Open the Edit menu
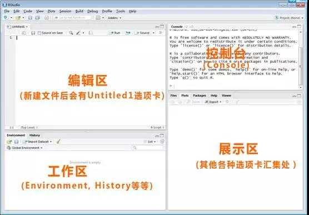 [16, 11]
